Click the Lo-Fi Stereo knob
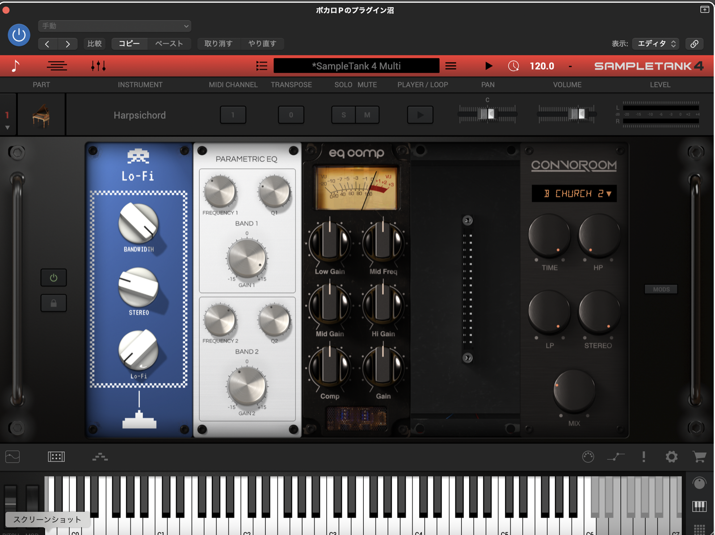This screenshot has height=535, width=715. pos(139,287)
